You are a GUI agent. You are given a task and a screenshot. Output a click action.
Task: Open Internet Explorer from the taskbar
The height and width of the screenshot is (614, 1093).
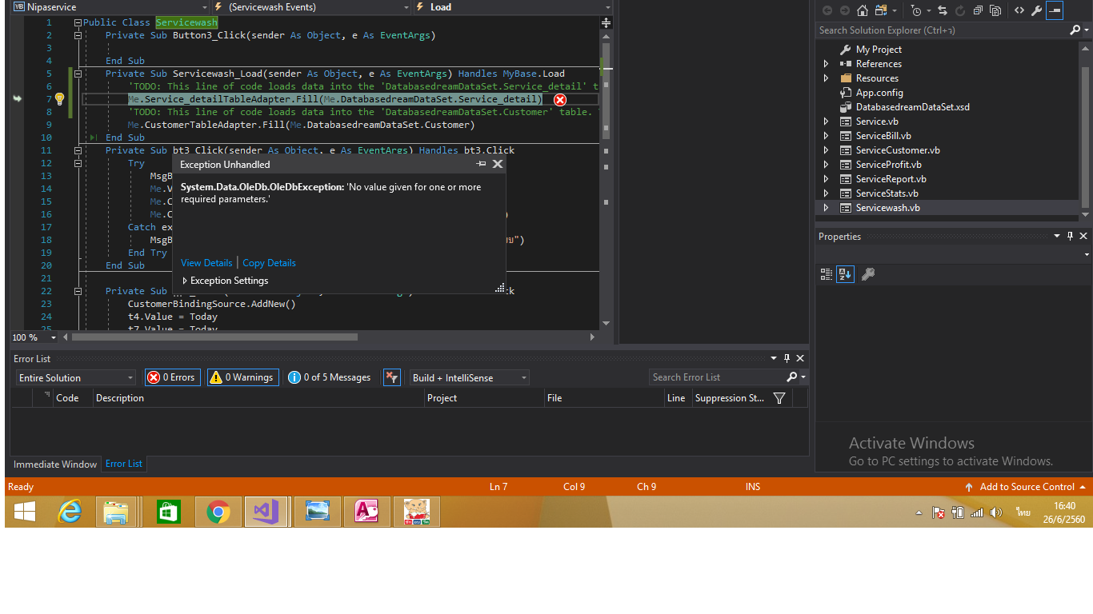coord(70,512)
